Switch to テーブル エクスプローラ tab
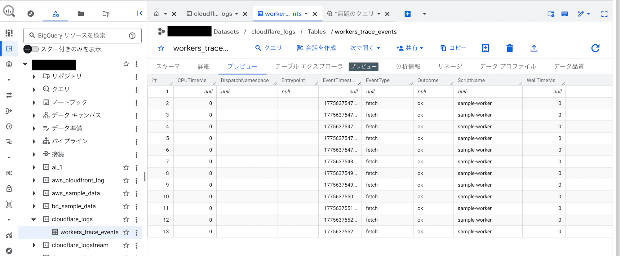The width and height of the screenshot is (620, 256). [x=309, y=66]
